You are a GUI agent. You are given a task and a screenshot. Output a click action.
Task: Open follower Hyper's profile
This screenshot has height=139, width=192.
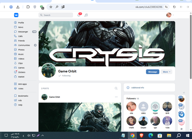coord(156,108)
